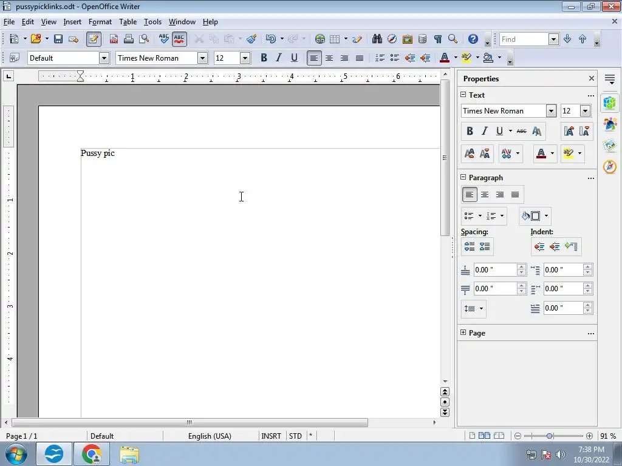Toggle Nonprinting Characters pilcrow icon
Viewport: 622px width, 466px height.
coord(437,39)
